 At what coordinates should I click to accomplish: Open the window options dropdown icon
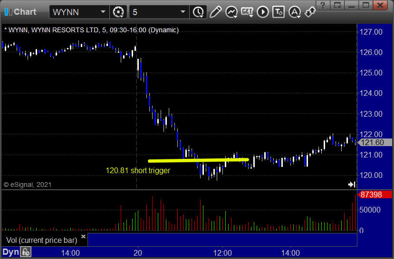337,5
